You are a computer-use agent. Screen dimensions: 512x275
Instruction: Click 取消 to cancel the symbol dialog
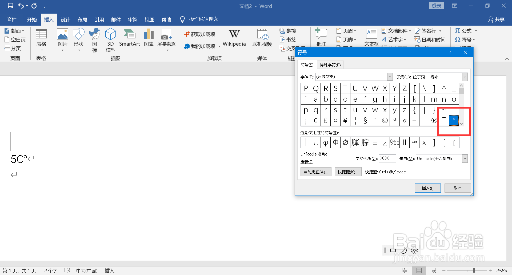point(458,188)
